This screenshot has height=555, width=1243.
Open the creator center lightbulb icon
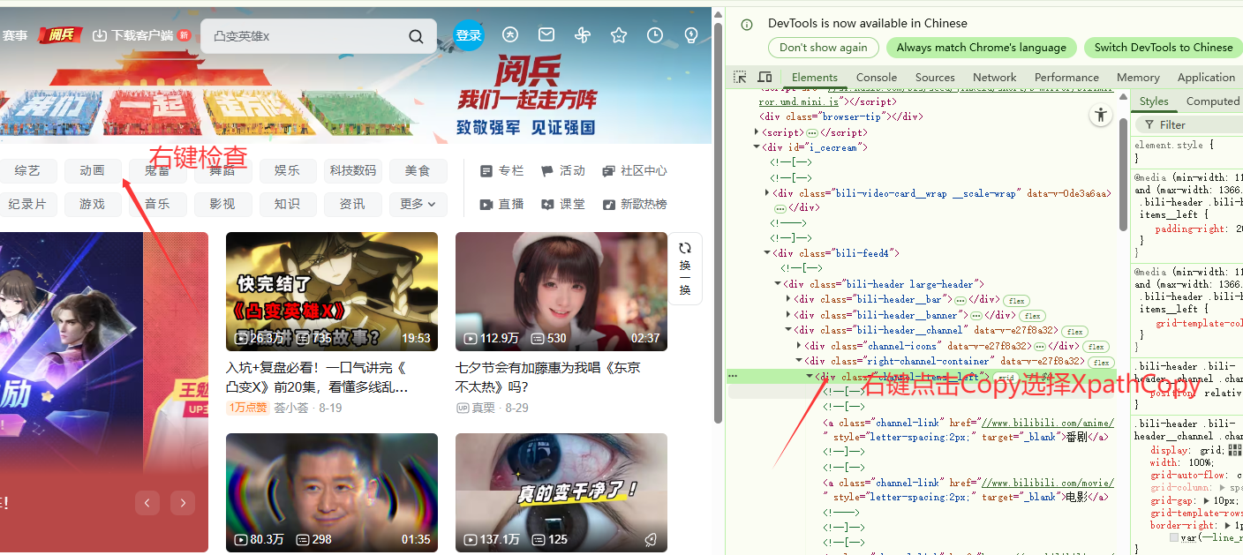click(x=691, y=35)
